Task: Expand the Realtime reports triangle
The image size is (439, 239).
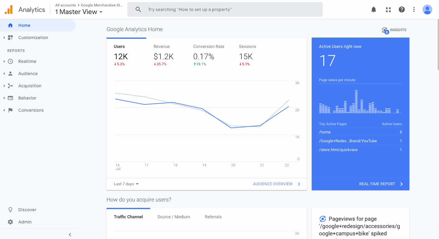Action: pos(4,61)
